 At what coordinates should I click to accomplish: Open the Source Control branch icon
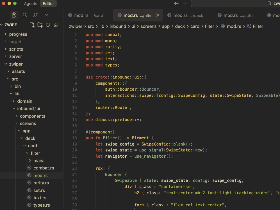36,15
